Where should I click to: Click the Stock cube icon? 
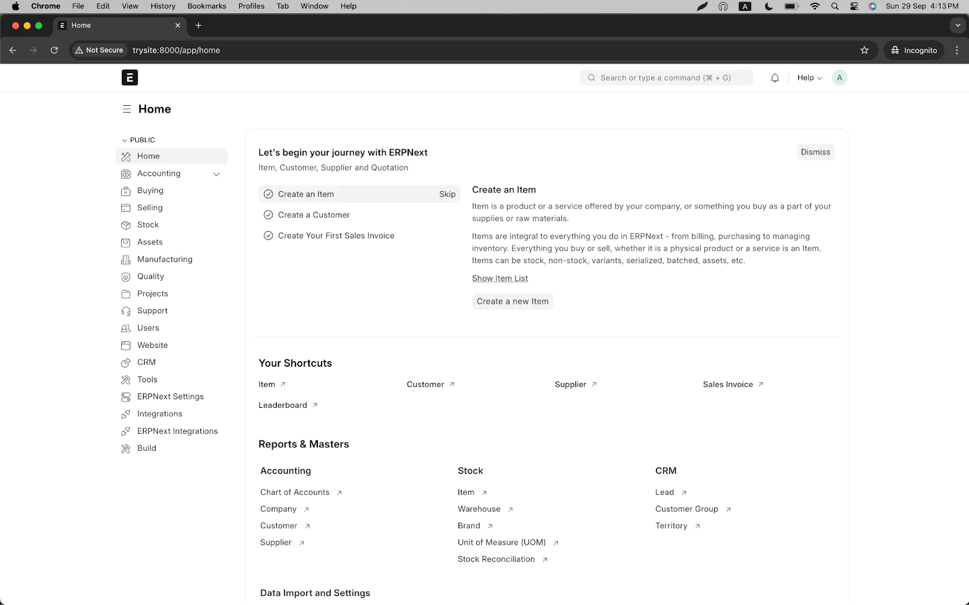click(126, 225)
